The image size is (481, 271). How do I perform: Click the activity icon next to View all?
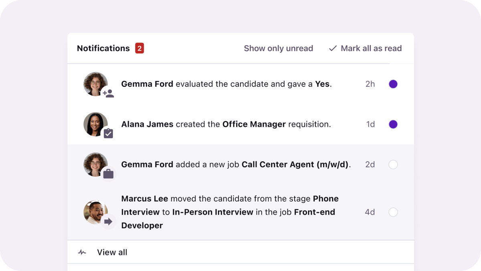81,252
